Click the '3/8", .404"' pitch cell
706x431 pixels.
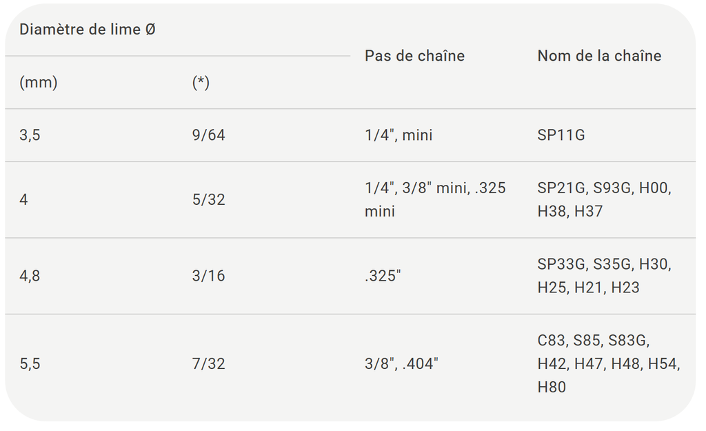[401, 363]
